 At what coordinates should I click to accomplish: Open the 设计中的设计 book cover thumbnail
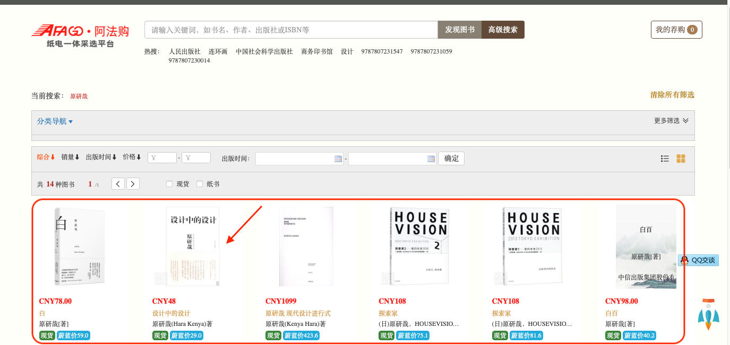coord(193,247)
